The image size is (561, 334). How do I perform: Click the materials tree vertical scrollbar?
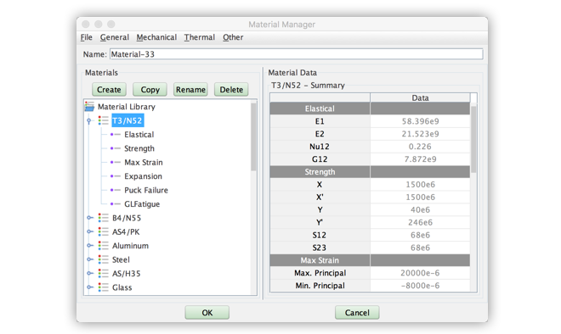click(253, 137)
